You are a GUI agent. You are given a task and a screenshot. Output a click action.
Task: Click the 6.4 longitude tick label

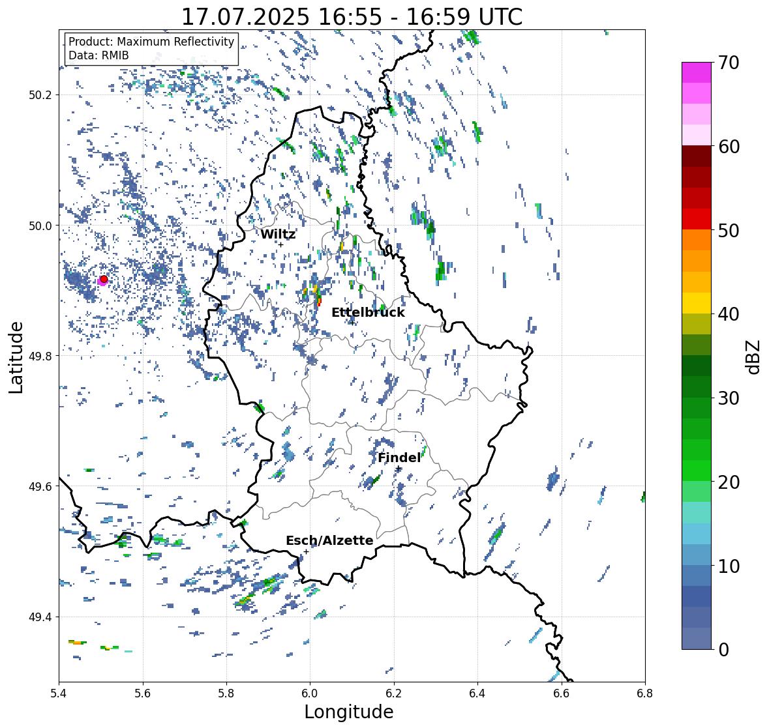coord(477,693)
